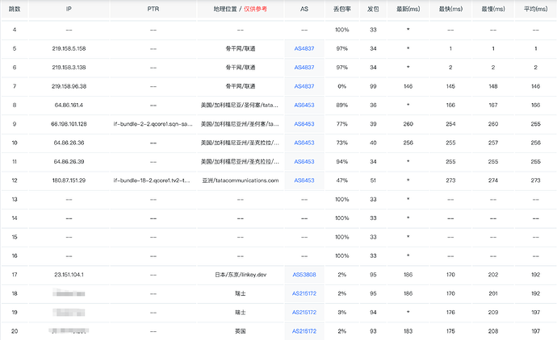
Task: Open the AS53808 link
Action: pyautogui.click(x=304, y=275)
